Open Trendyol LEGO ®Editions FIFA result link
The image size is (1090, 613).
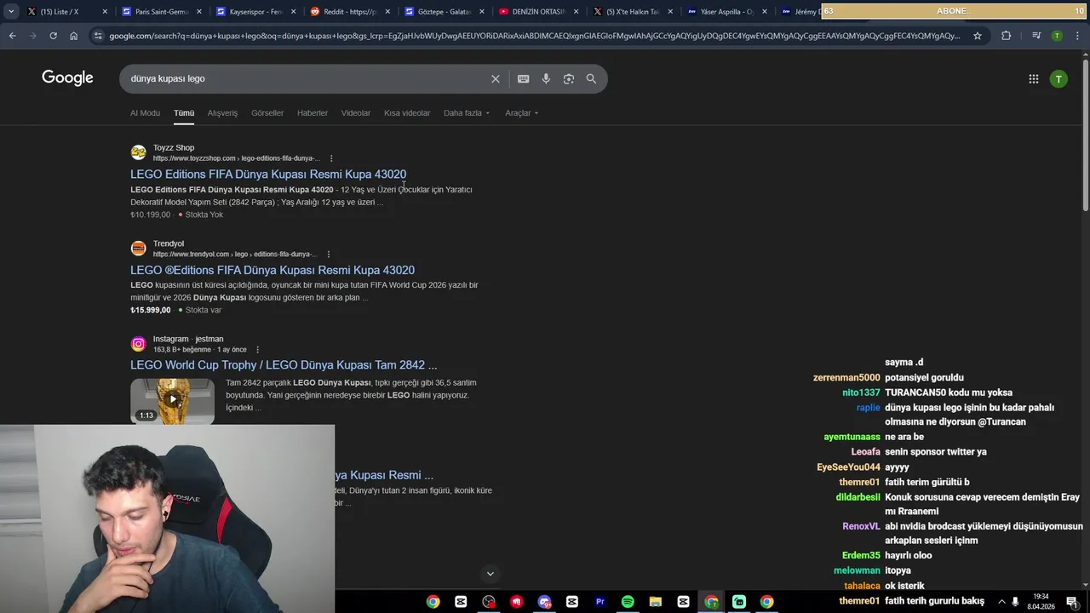(x=272, y=270)
